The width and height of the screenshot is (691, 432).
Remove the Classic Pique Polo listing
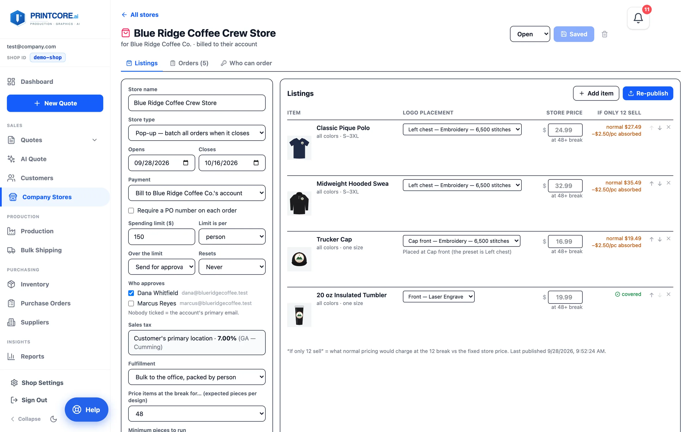point(668,127)
